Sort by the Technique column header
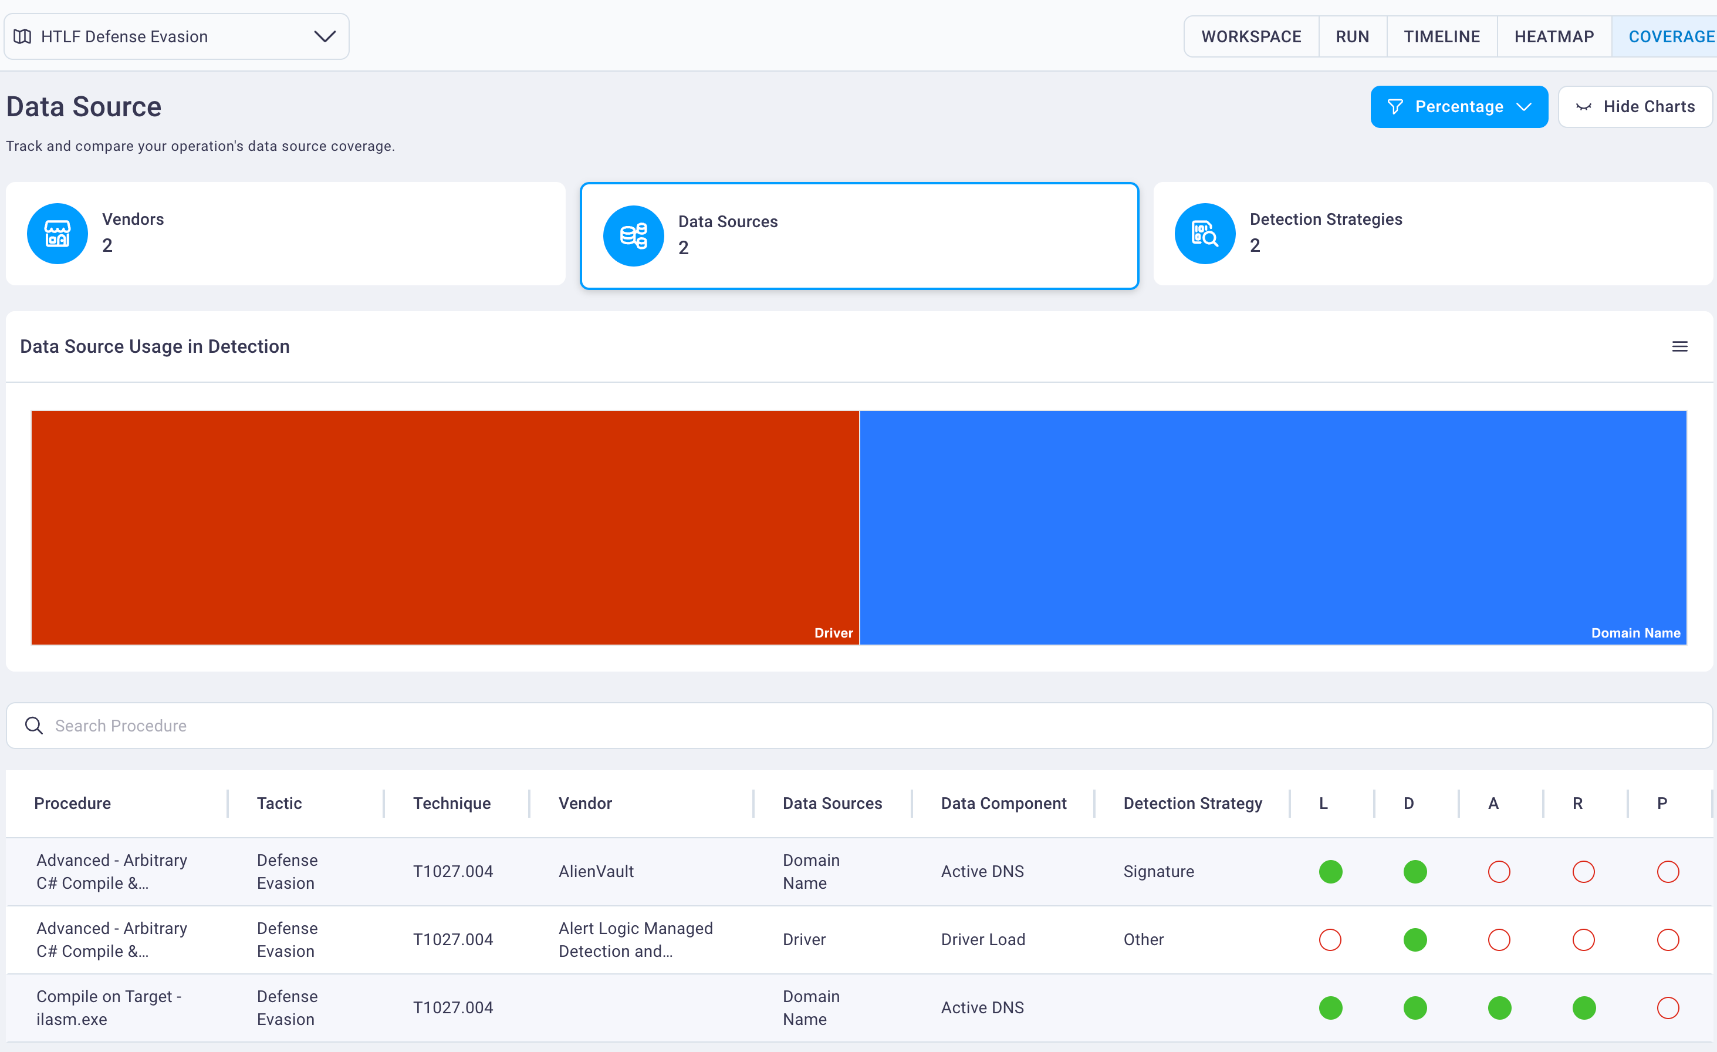Screen dimensions: 1717x1052 (x=452, y=803)
